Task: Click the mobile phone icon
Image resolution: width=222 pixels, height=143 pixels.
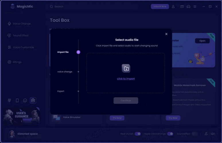Action: click(x=17, y=100)
